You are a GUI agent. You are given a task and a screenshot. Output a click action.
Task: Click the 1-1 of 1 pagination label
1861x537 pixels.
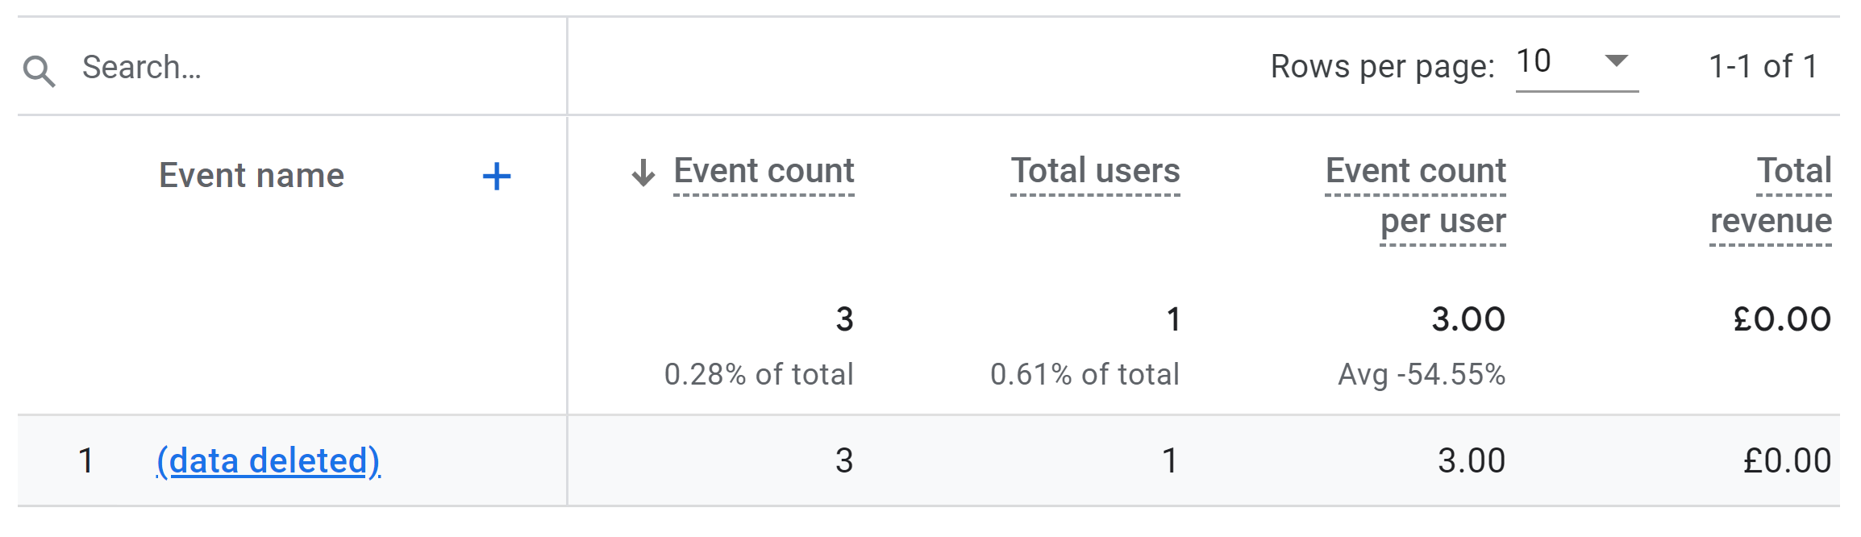coord(1761,68)
